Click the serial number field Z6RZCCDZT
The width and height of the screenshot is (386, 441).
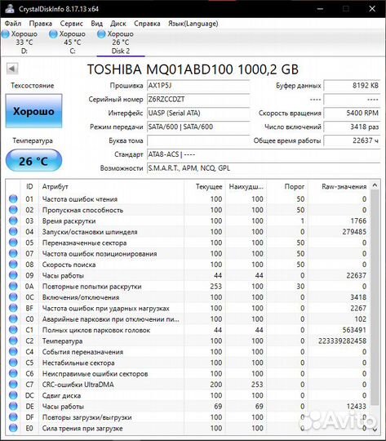(198, 100)
